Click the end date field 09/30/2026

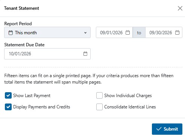(164, 32)
